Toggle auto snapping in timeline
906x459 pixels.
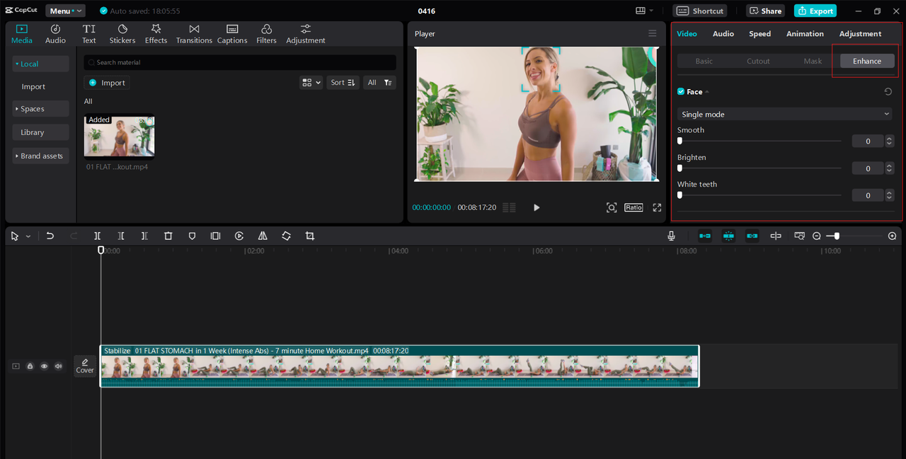(728, 236)
